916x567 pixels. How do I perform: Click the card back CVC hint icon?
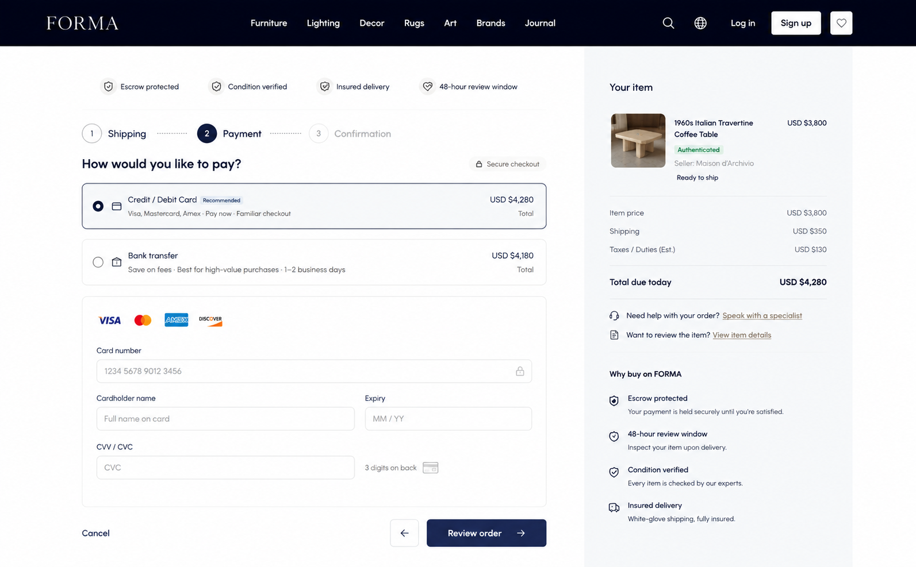click(x=431, y=468)
